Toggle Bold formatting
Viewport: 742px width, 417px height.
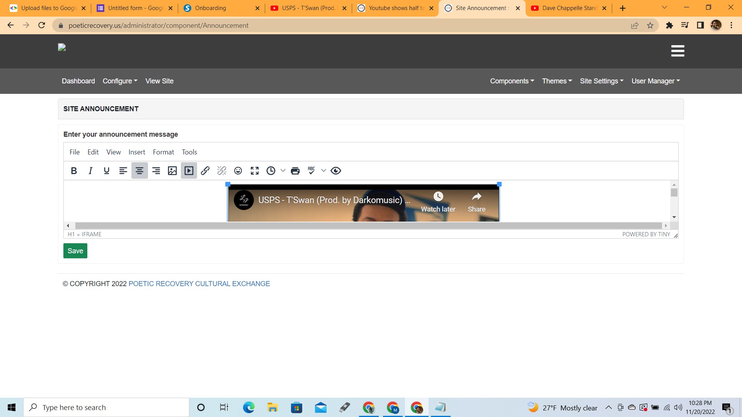click(x=74, y=171)
